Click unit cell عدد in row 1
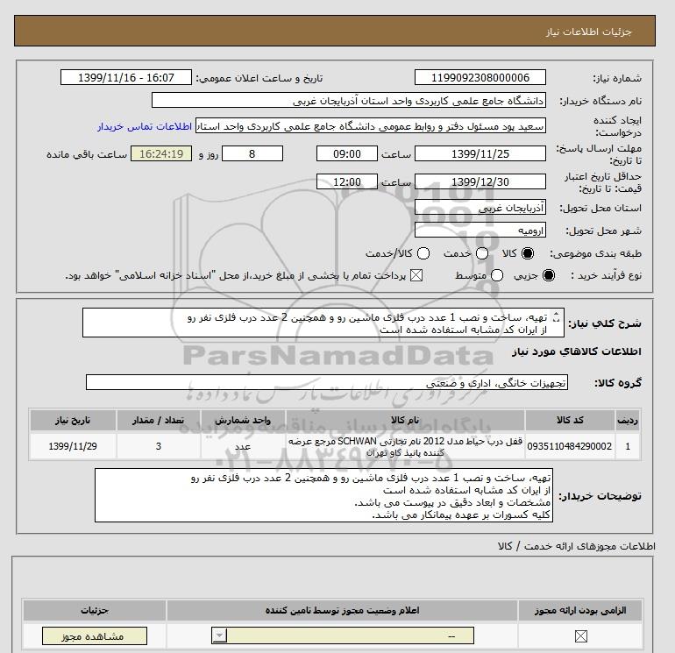The width and height of the screenshot is (675, 653). coord(243,446)
